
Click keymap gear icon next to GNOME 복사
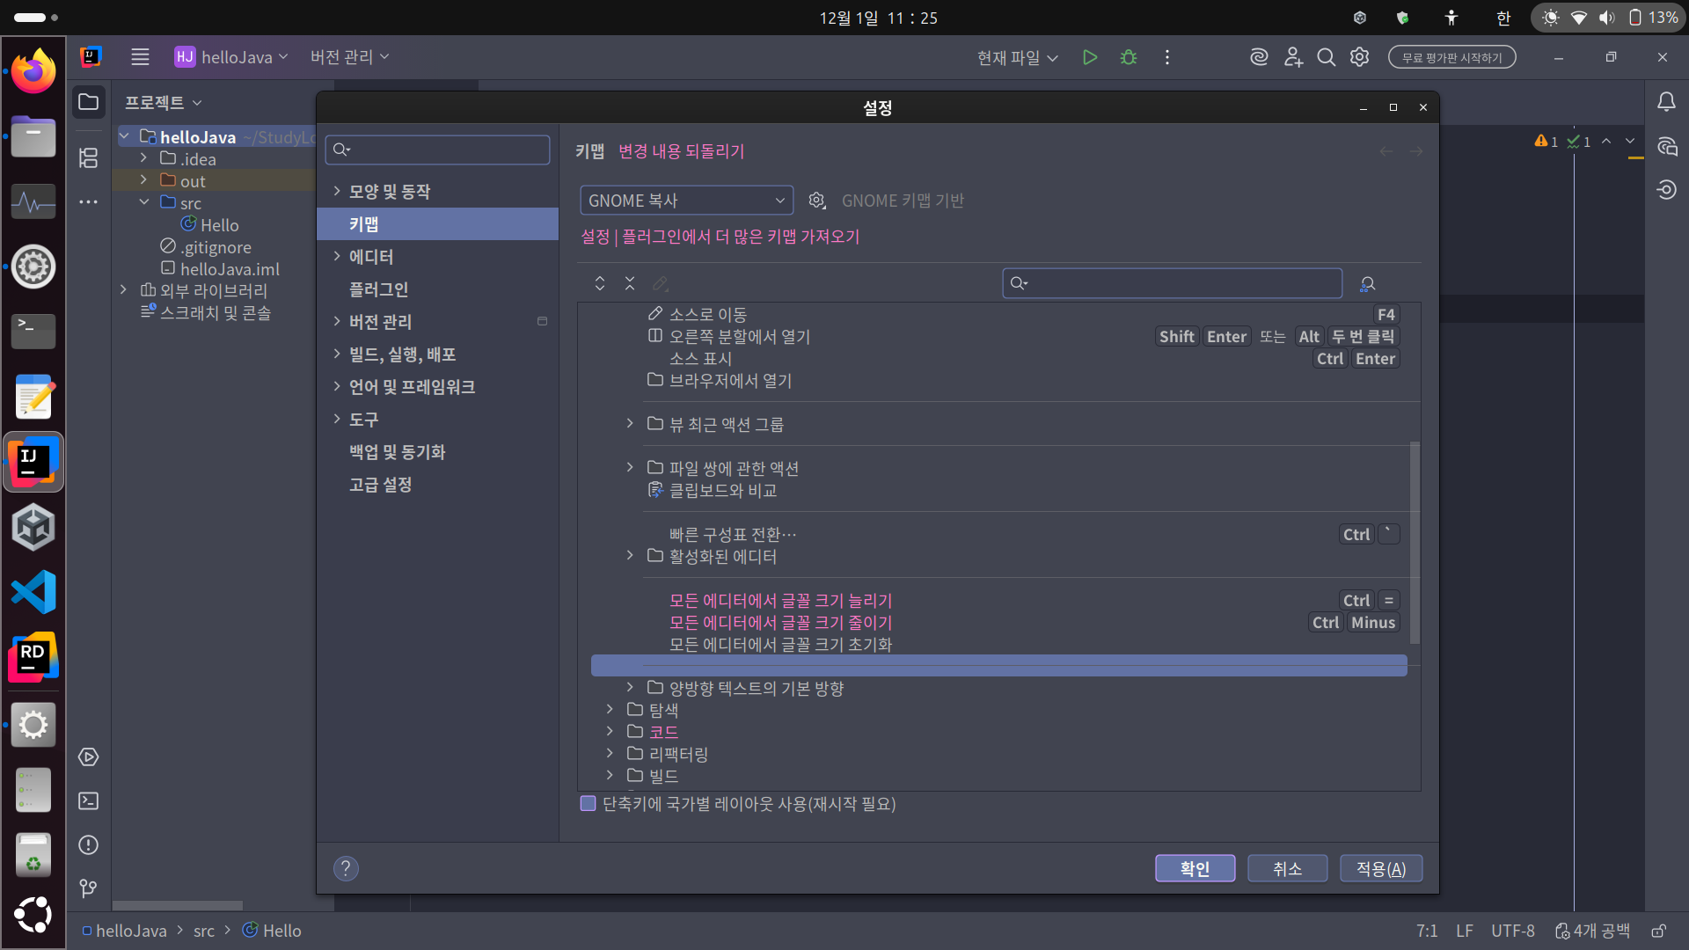tap(817, 201)
